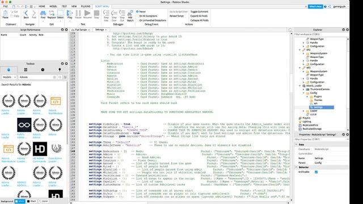Click the Step Into debugger icon
363x204 pixels.
(106, 13)
